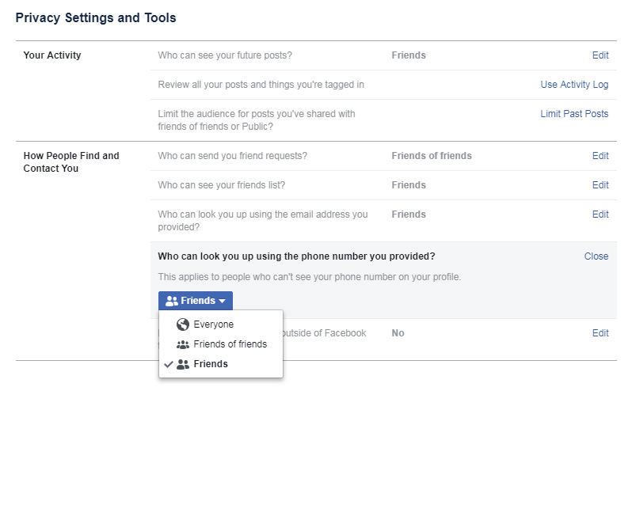632x520 pixels.
Task: Edit the outside of Facebook search setting
Action: click(600, 333)
